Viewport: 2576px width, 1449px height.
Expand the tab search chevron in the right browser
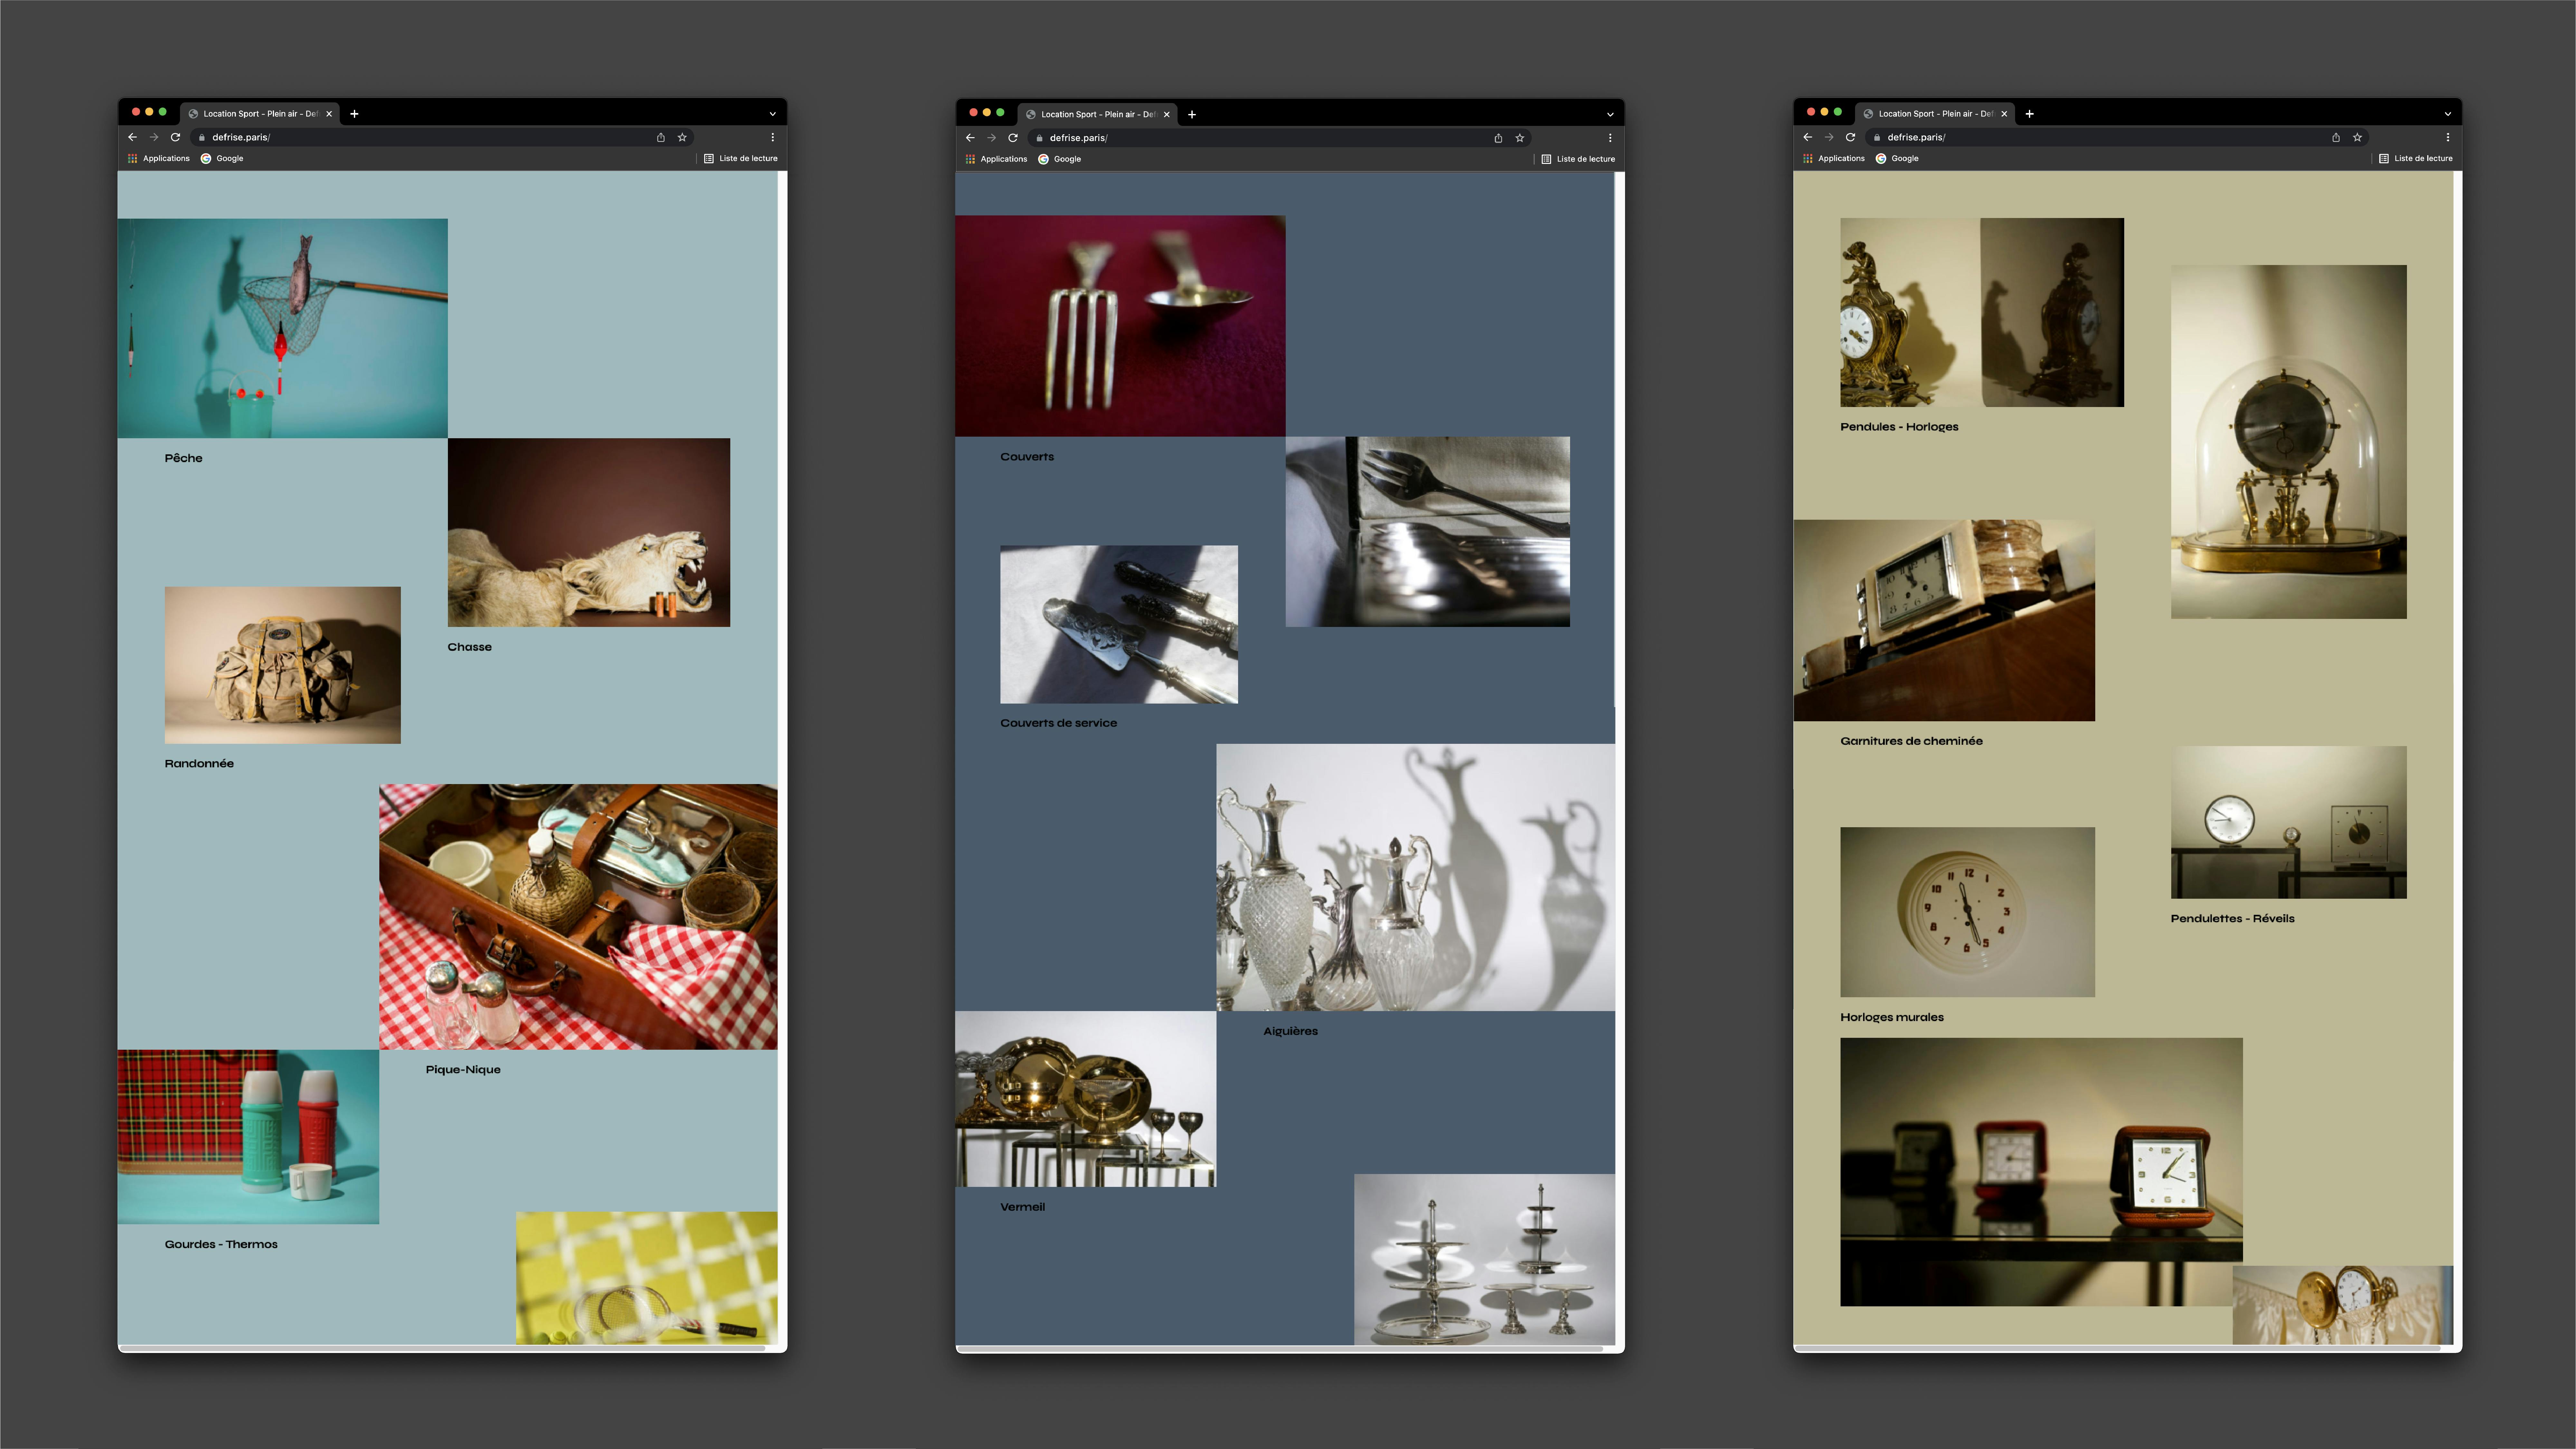2448,114
